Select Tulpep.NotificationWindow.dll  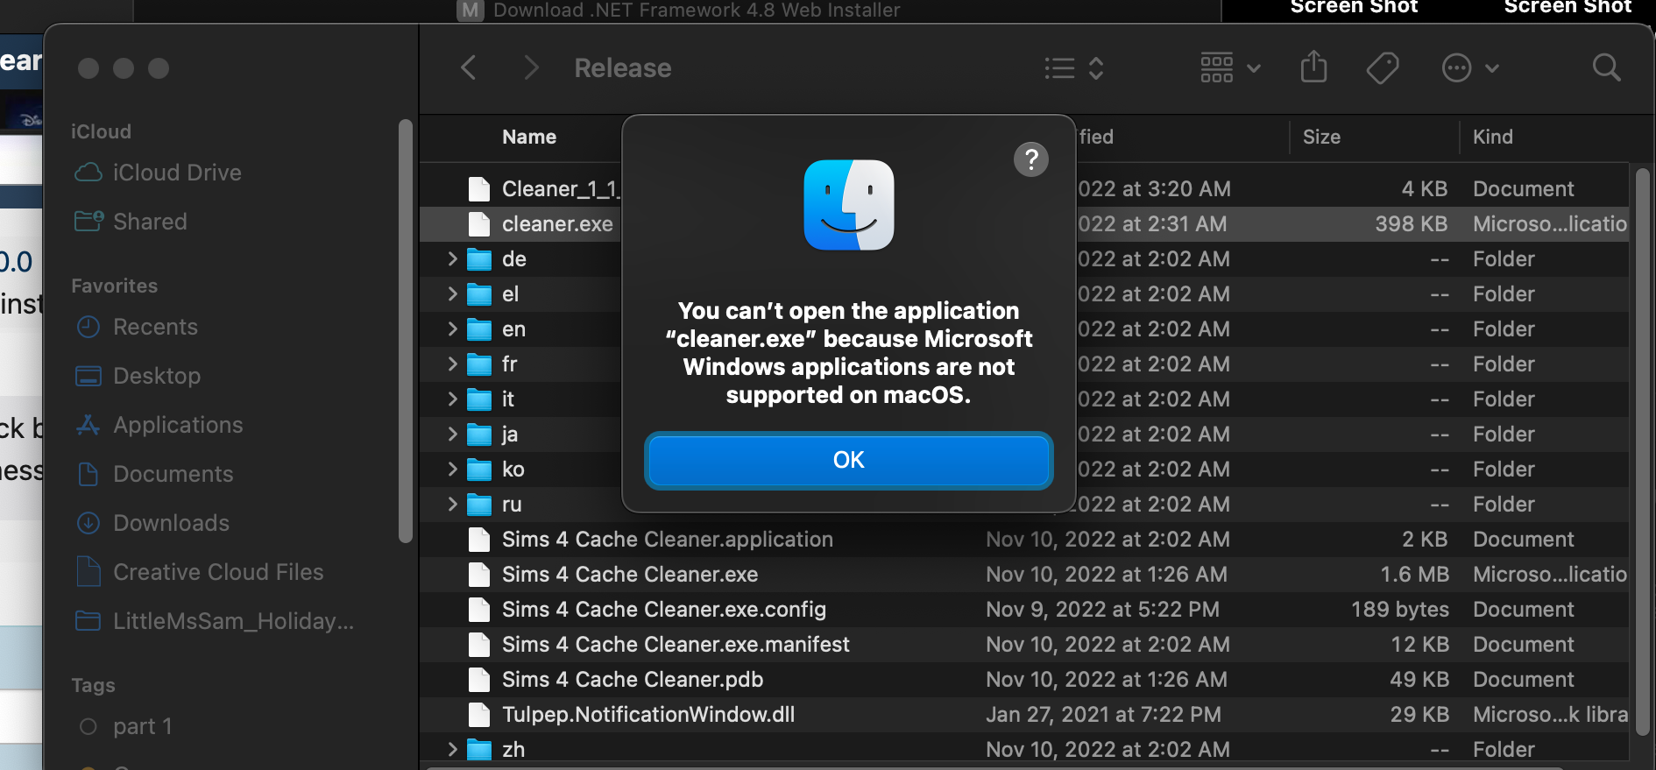coord(648,715)
